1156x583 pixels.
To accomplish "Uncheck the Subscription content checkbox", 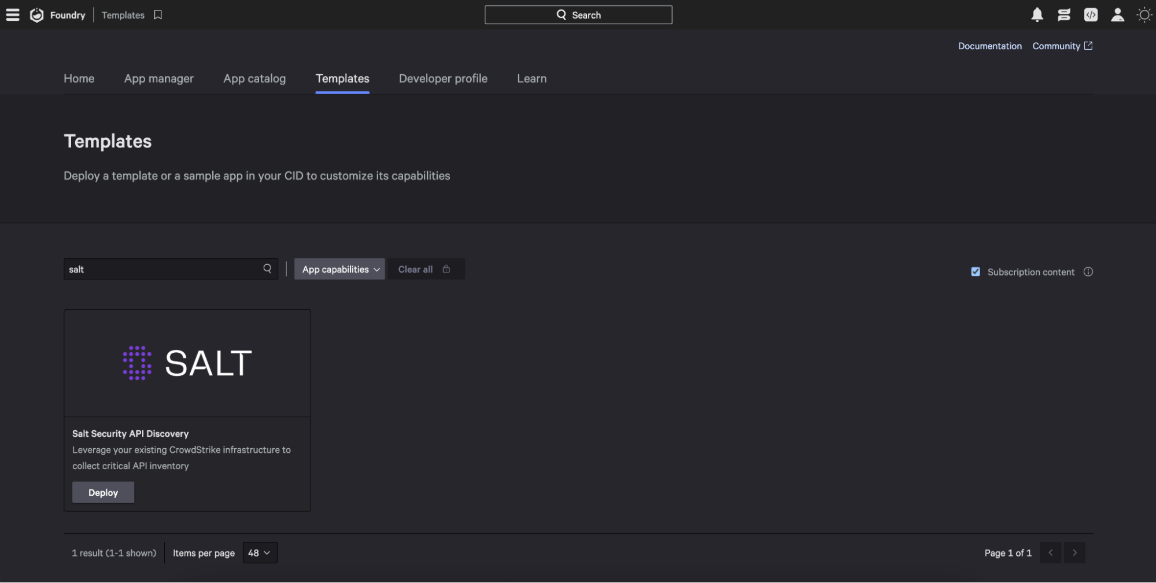I will pos(976,271).
